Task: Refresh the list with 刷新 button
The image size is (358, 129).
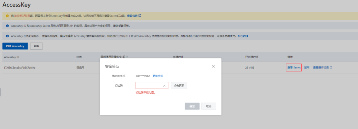Action: (36, 46)
